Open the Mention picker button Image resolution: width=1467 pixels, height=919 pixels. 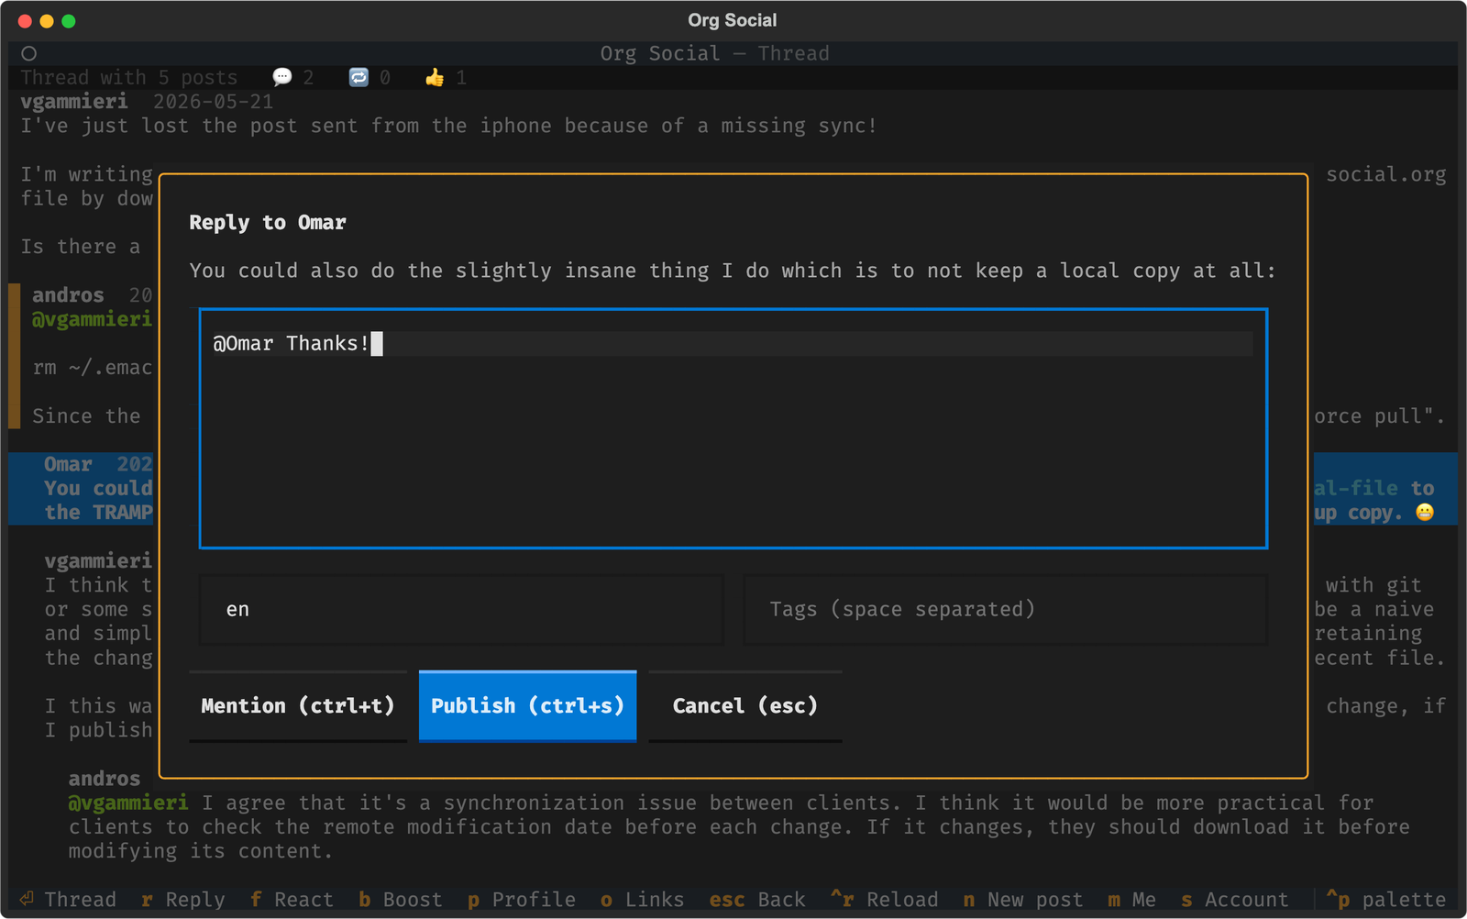tap(298, 705)
